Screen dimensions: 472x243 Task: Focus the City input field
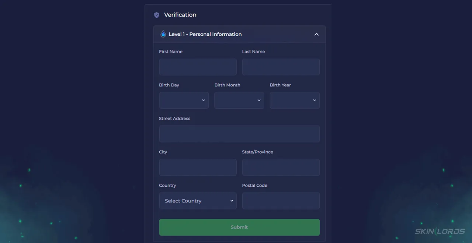coord(198,168)
